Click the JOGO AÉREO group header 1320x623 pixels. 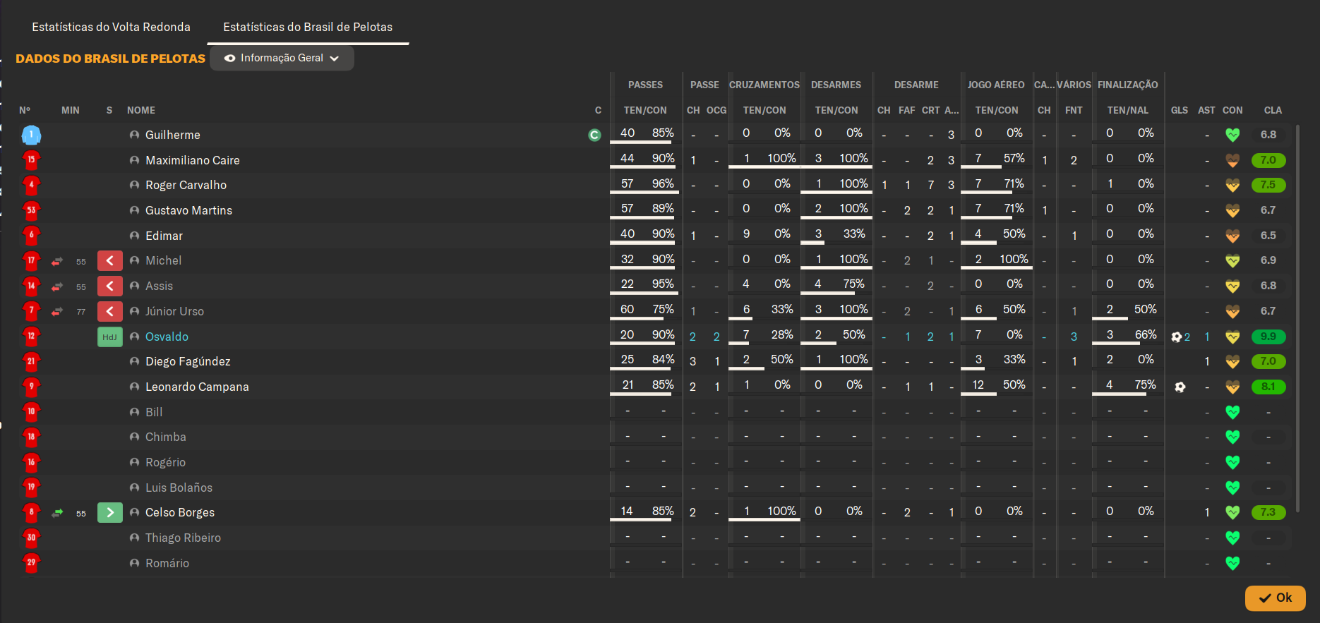click(996, 85)
